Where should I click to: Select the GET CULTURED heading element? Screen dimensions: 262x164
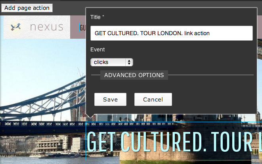click(174, 141)
